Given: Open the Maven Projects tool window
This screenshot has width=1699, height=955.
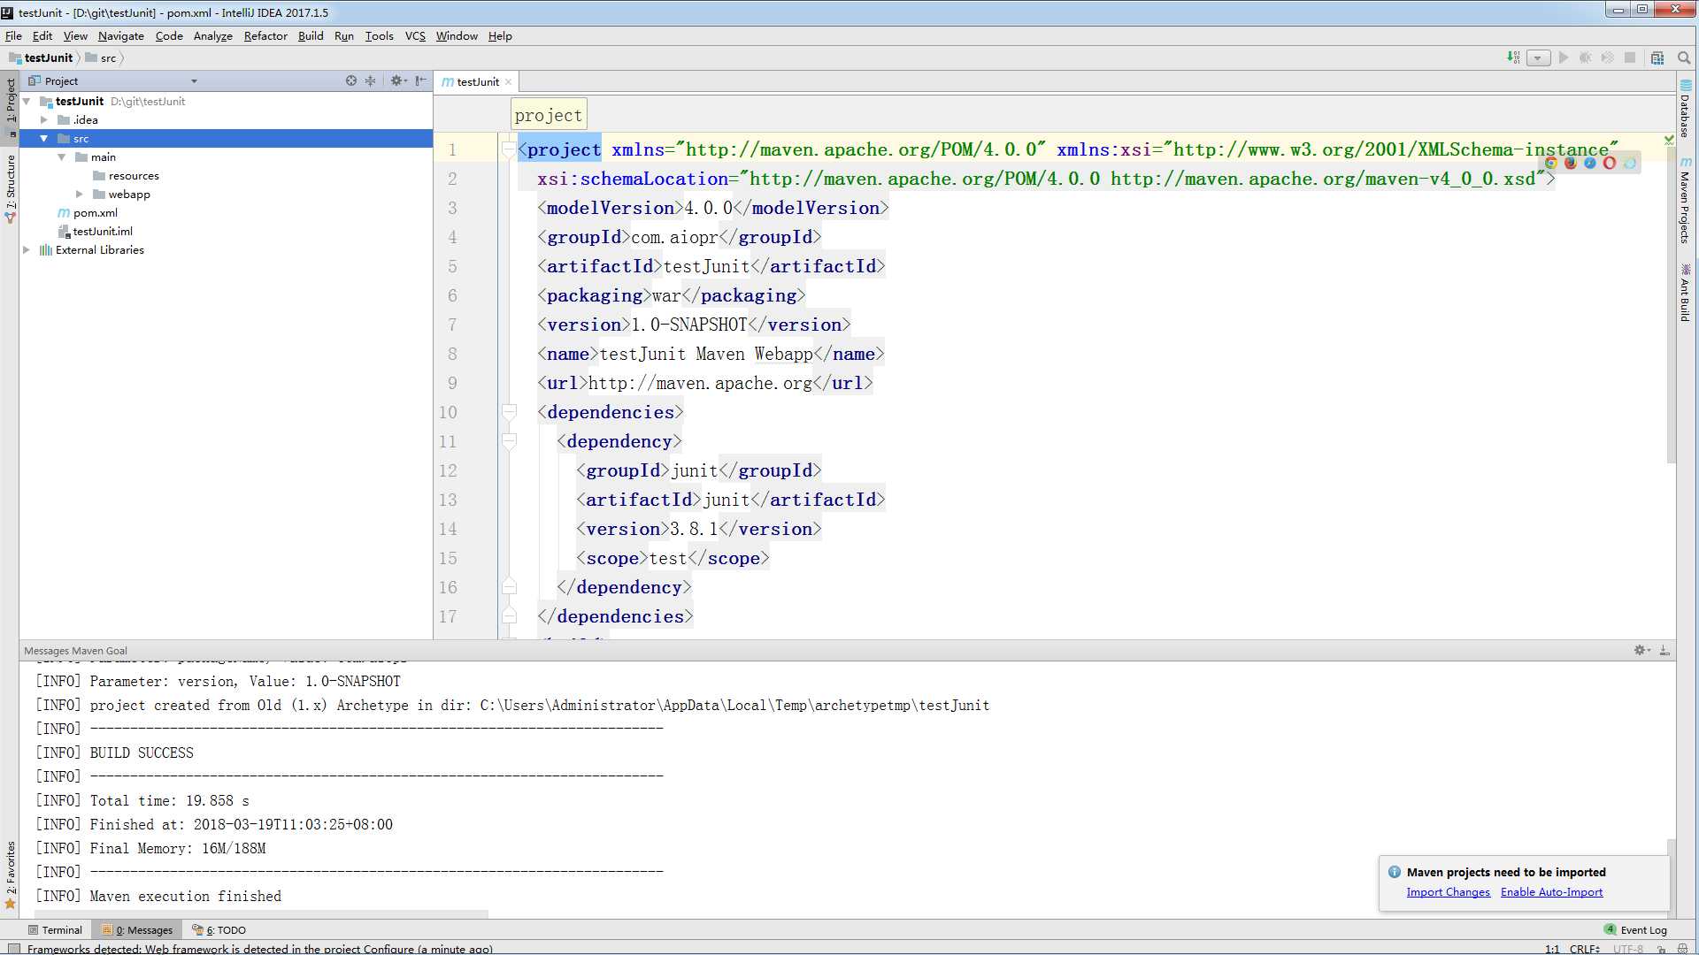Looking at the screenshot, I should click(x=1685, y=200).
